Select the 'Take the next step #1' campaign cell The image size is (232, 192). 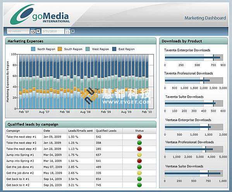[24, 137]
